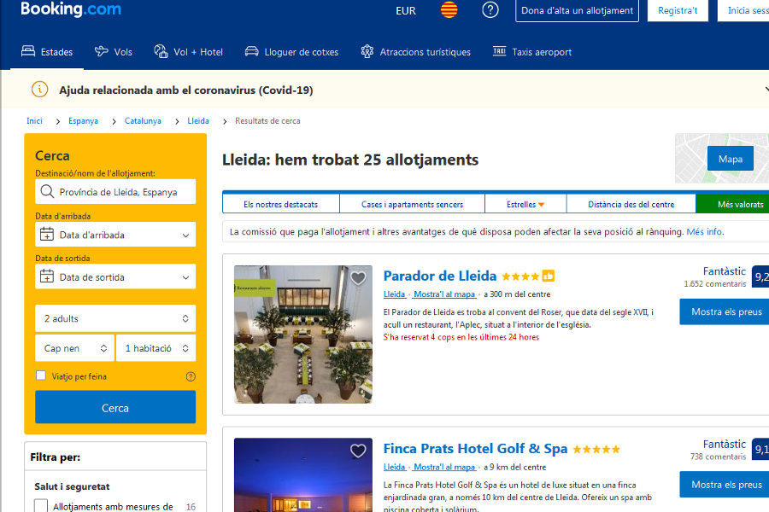Click the Viatjo per feina help icon
The height and width of the screenshot is (512, 769).
[x=191, y=376]
